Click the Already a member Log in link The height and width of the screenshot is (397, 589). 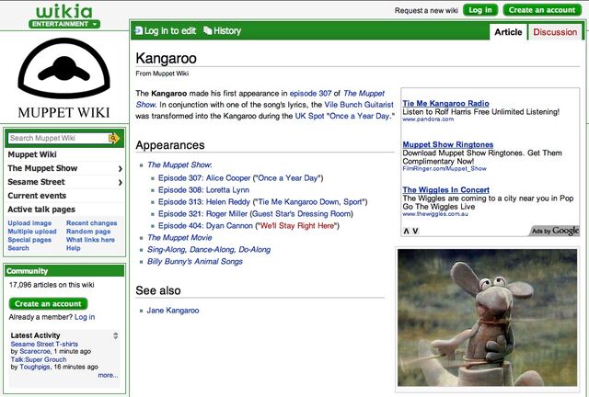[x=85, y=317]
